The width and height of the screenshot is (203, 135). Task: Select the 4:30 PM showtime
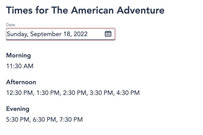pyautogui.click(x=128, y=93)
